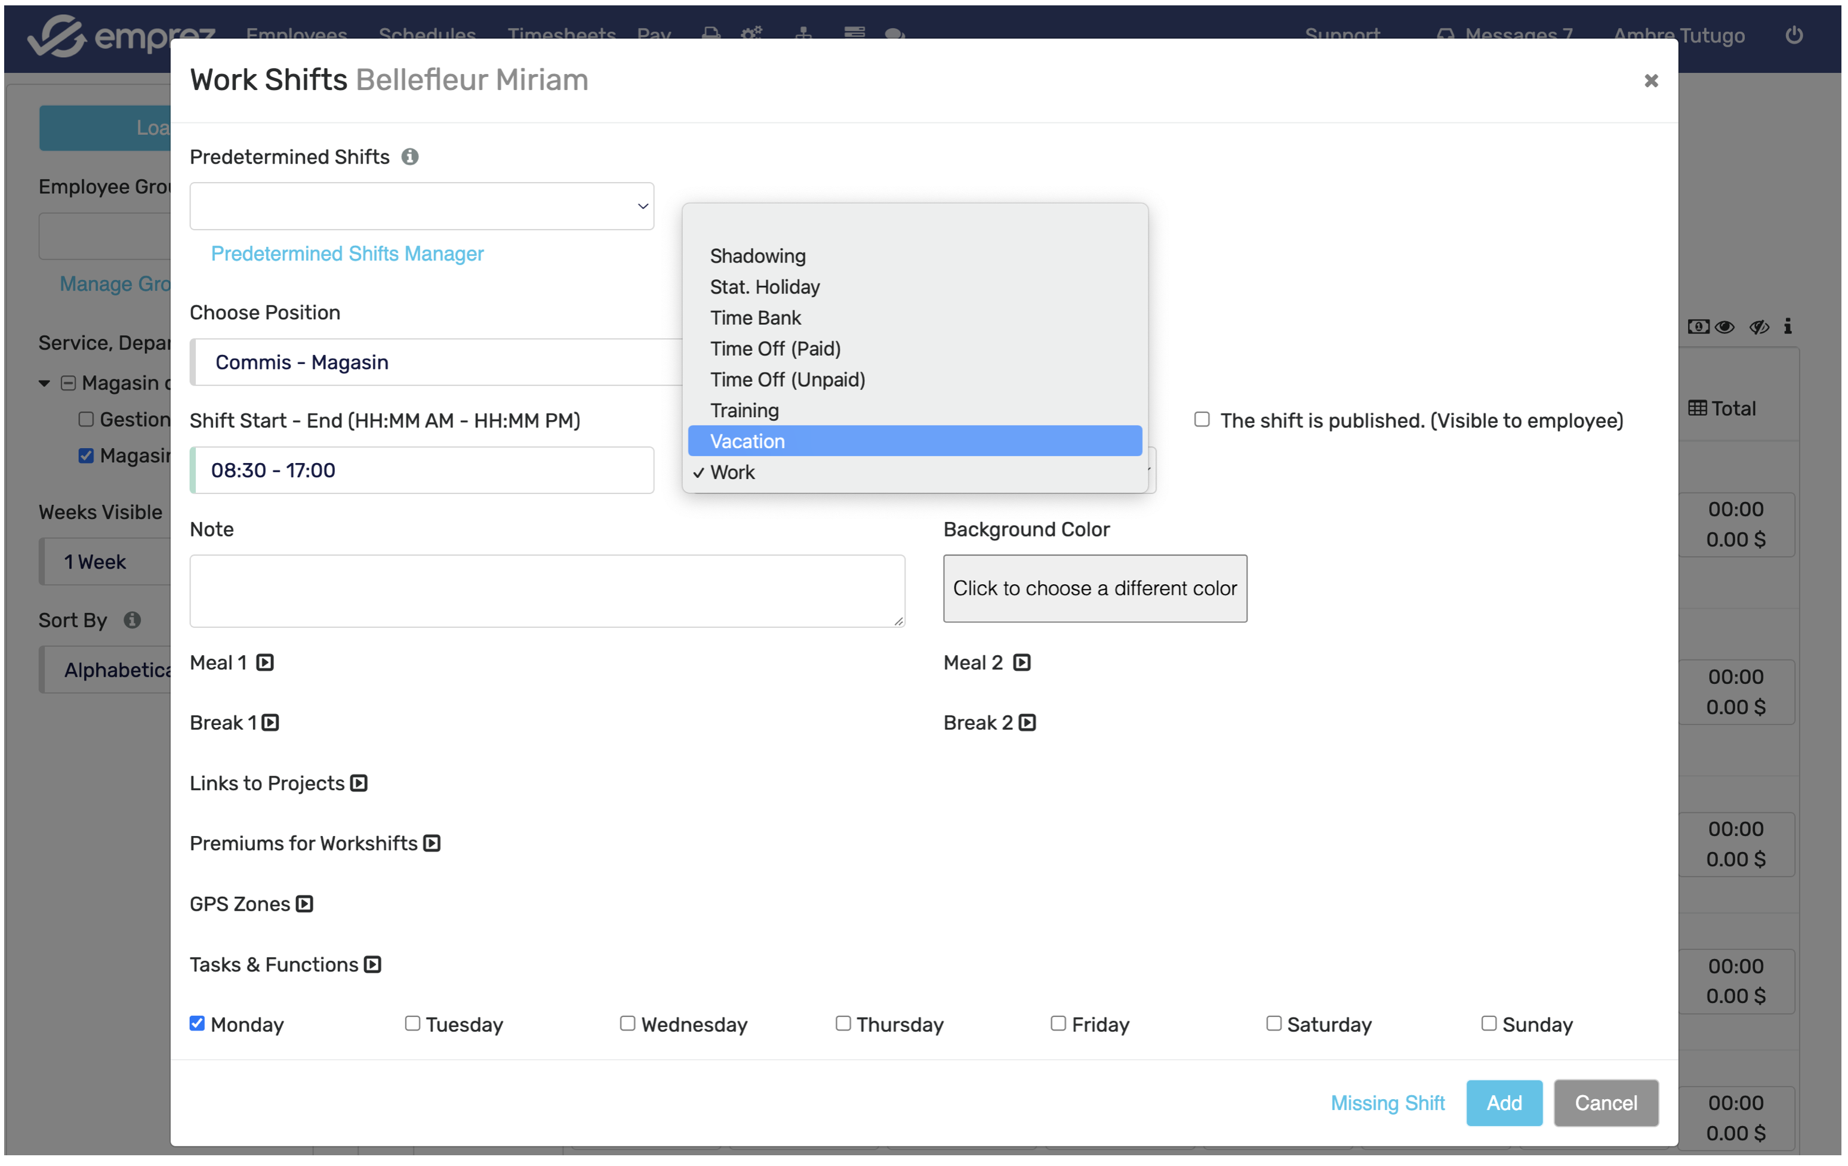Expand the Break 2 section

coord(1028,723)
